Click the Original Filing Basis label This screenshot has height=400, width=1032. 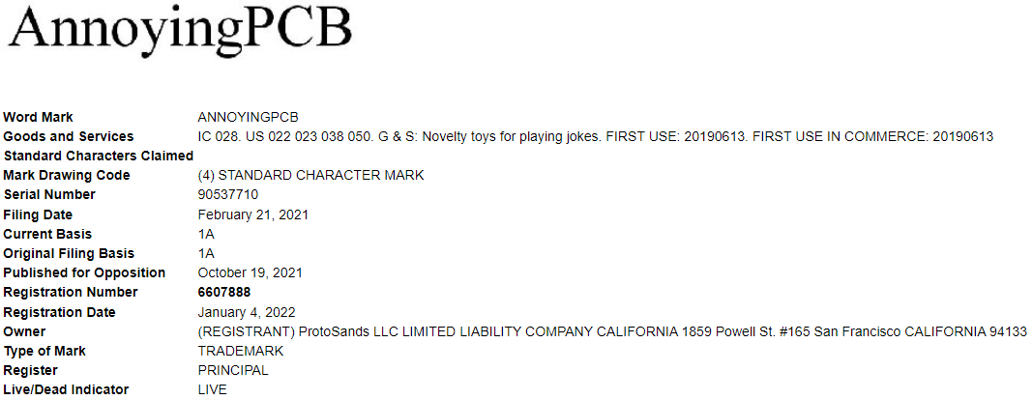pyautogui.click(x=67, y=253)
